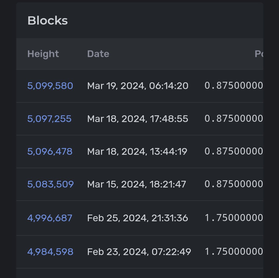The height and width of the screenshot is (278, 279).
Task: Open block 5,097,255 link
Action: pos(49,119)
